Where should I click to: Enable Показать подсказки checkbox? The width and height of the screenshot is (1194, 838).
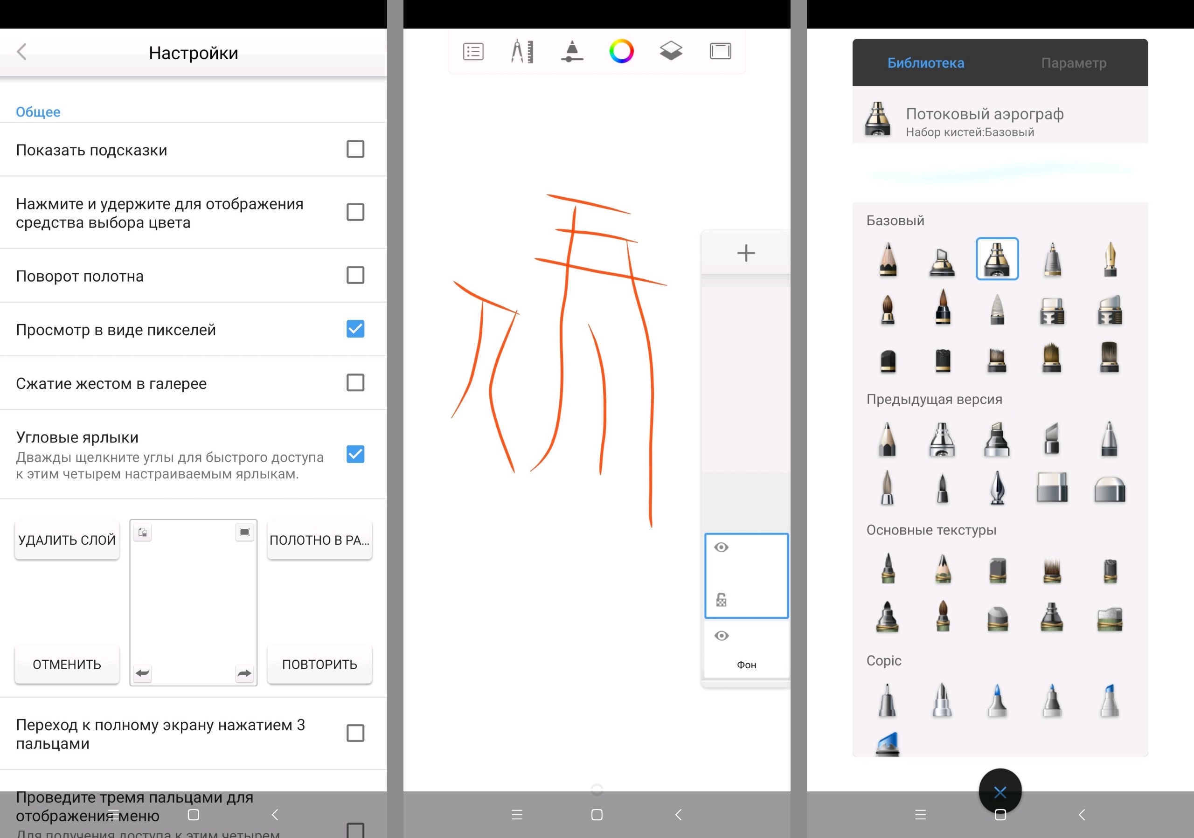(x=355, y=149)
